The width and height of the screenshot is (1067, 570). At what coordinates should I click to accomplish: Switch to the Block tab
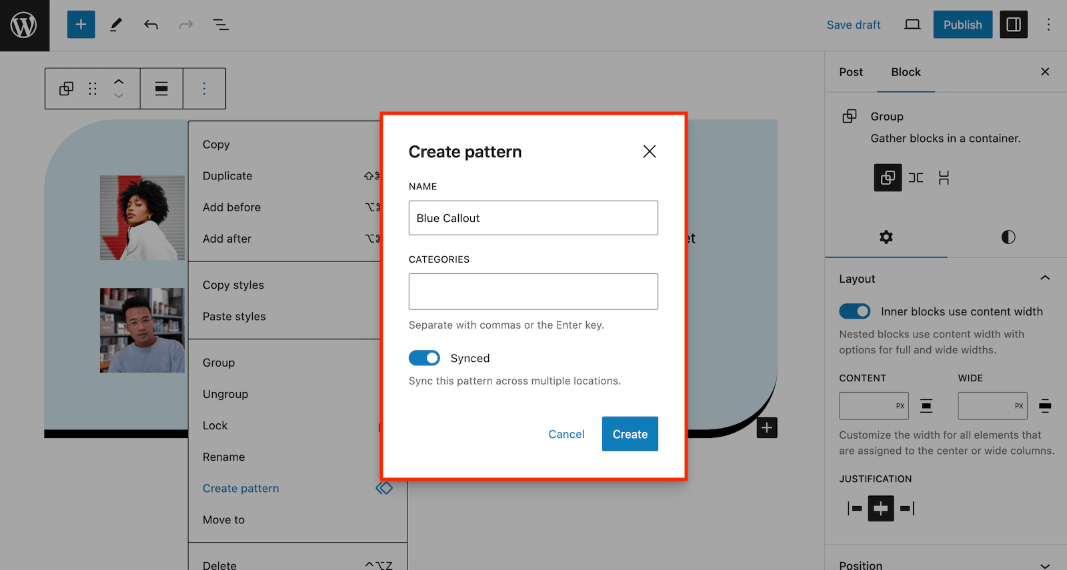click(906, 72)
